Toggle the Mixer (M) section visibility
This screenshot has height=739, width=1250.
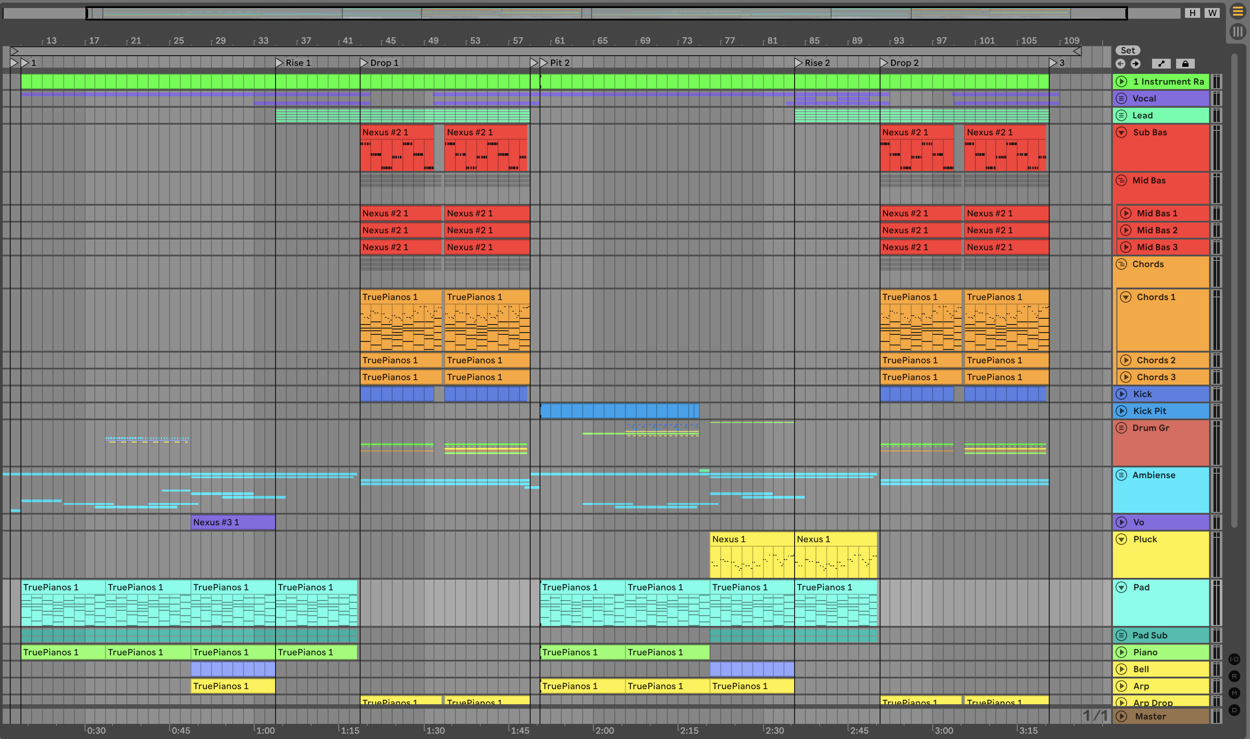tap(1234, 693)
